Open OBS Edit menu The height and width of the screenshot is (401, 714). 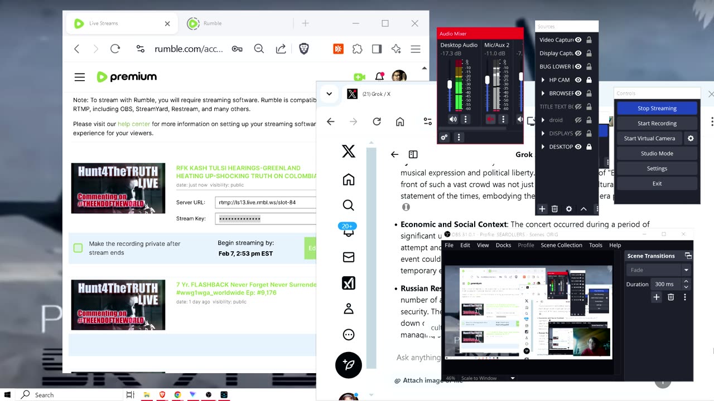465,245
